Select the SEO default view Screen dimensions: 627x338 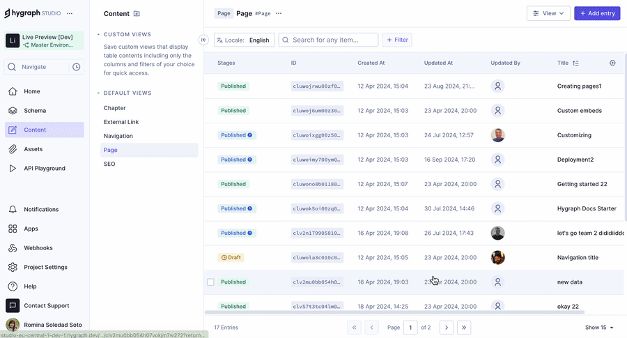(109, 164)
